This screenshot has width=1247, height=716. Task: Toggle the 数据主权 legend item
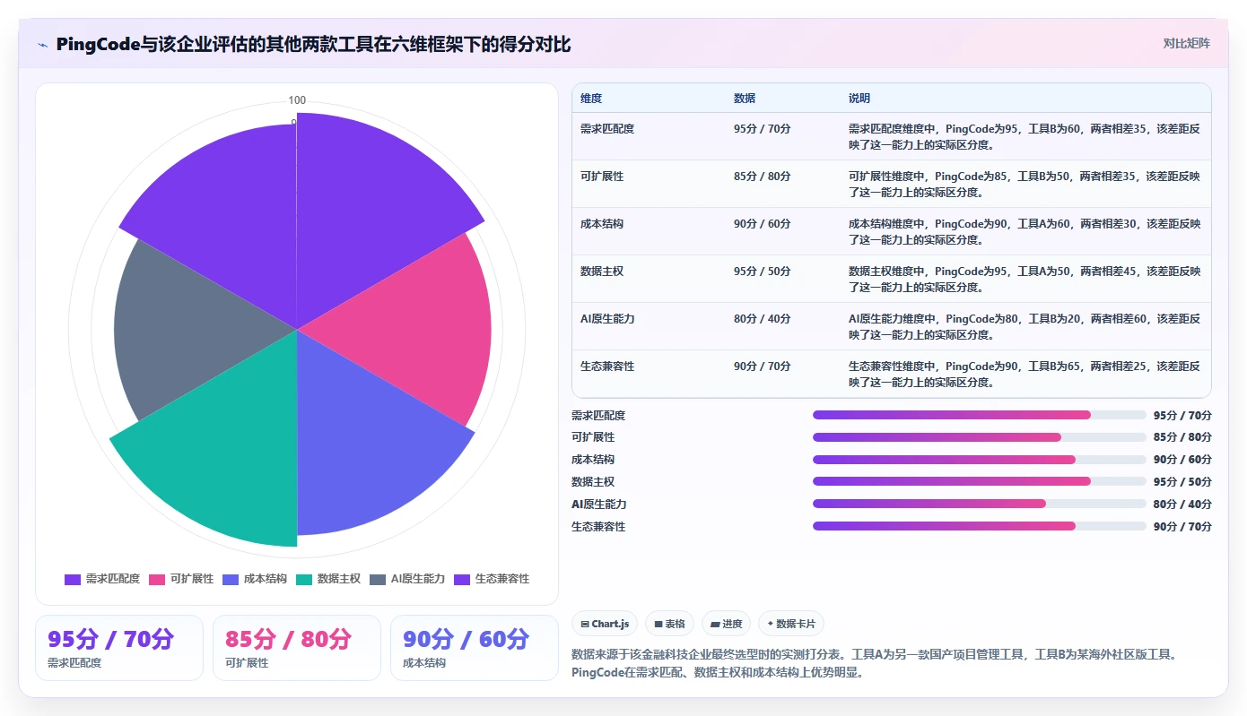pyautogui.click(x=328, y=579)
